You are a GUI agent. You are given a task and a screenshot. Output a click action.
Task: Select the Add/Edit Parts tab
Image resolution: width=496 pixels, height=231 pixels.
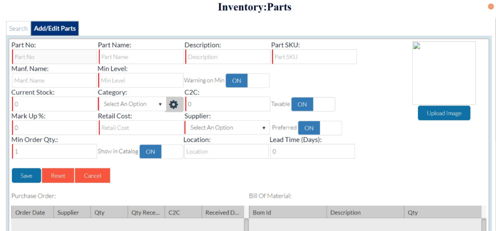(55, 29)
